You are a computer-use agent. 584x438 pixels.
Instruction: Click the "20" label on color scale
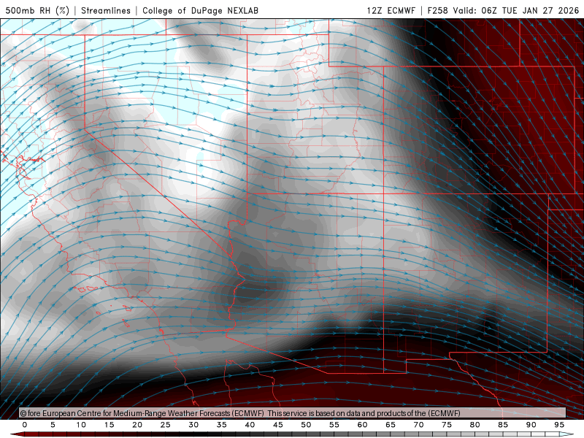point(137,425)
